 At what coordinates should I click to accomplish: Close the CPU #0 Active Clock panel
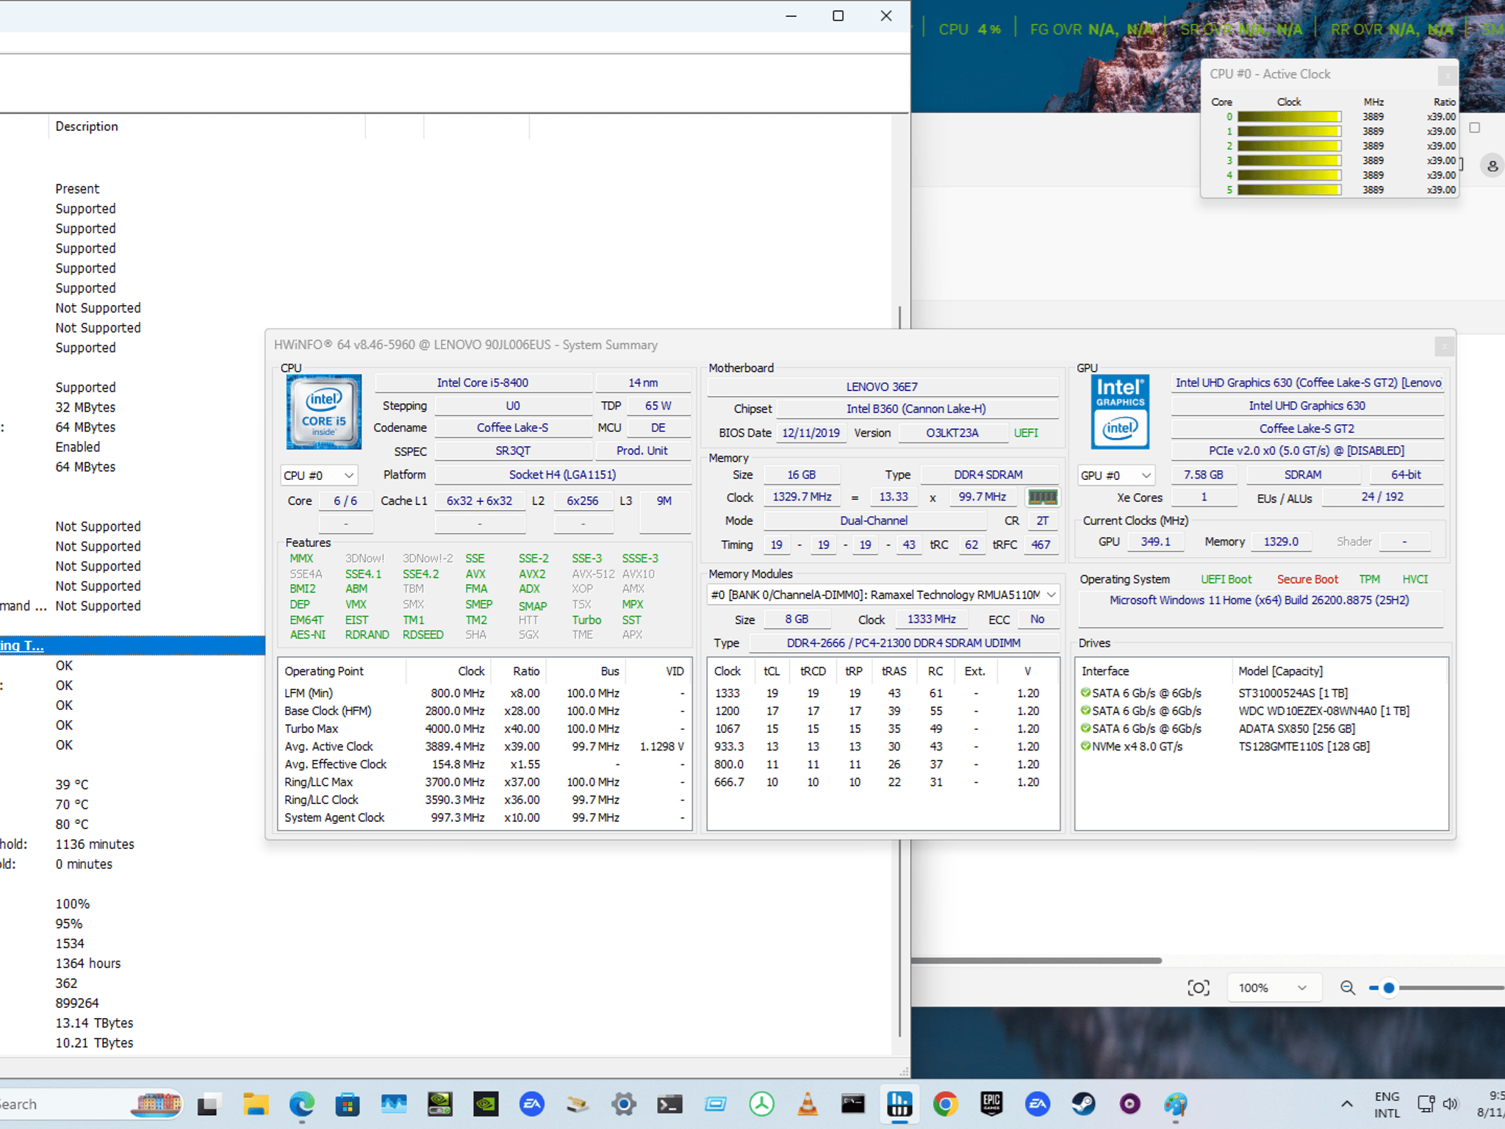tap(1447, 75)
